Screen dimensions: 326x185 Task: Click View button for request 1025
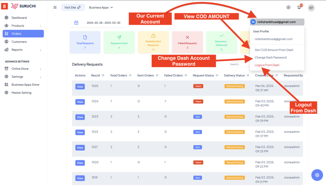[80, 86]
